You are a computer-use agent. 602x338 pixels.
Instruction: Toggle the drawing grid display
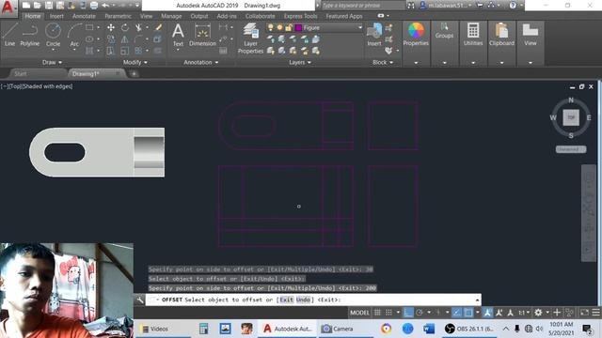[377, 313]
